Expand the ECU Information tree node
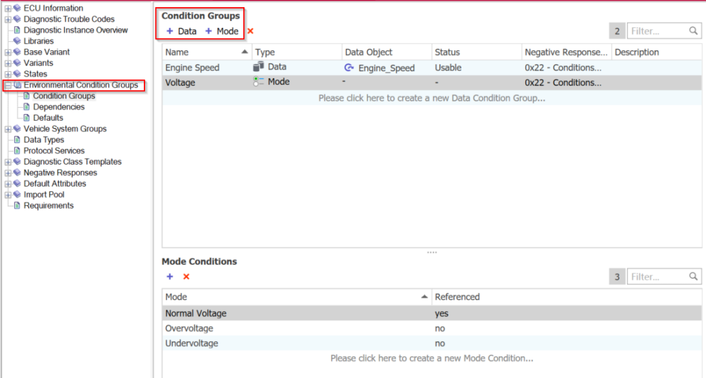The image size is (706, 378). (x=8, y=8)
